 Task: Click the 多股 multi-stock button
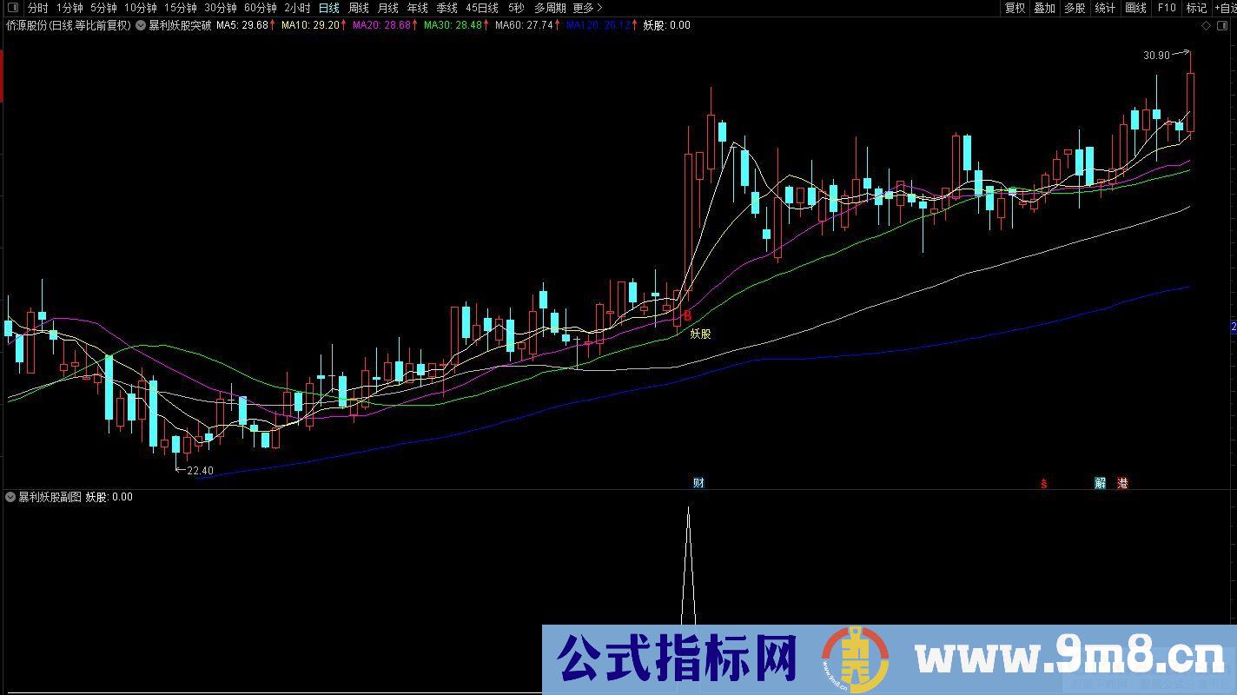tap(1075, 8)
